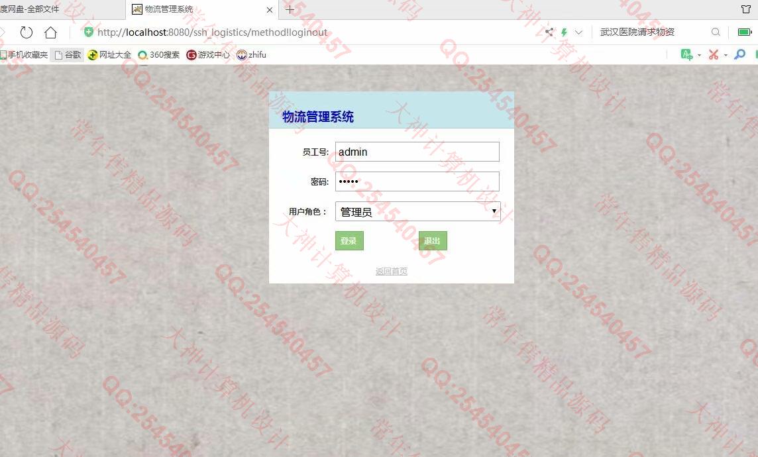Screen dimensions: 758x457
Task: Open the 360搜索 bookmark
Action: pyautogui.click(x=159, y=55)
